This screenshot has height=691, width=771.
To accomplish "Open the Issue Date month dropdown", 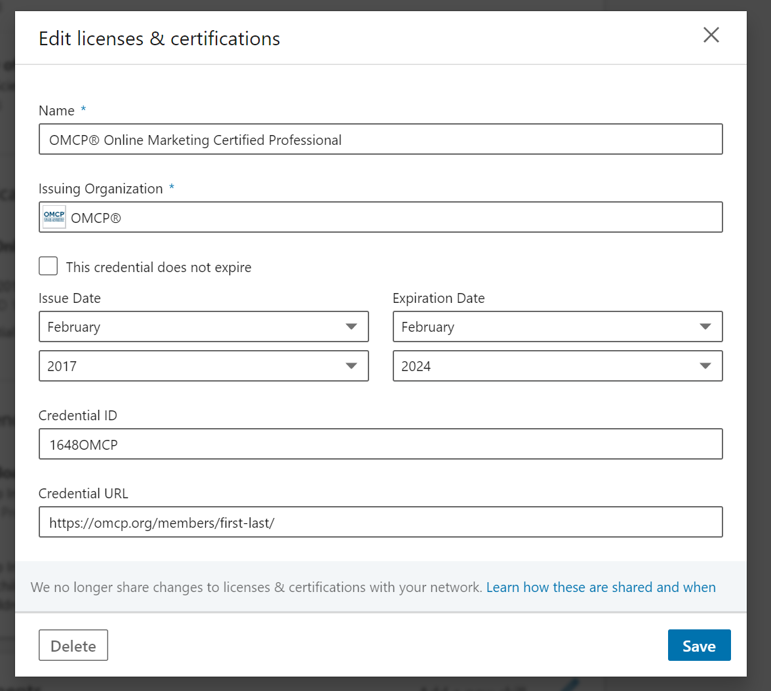I will coord(203,326).
